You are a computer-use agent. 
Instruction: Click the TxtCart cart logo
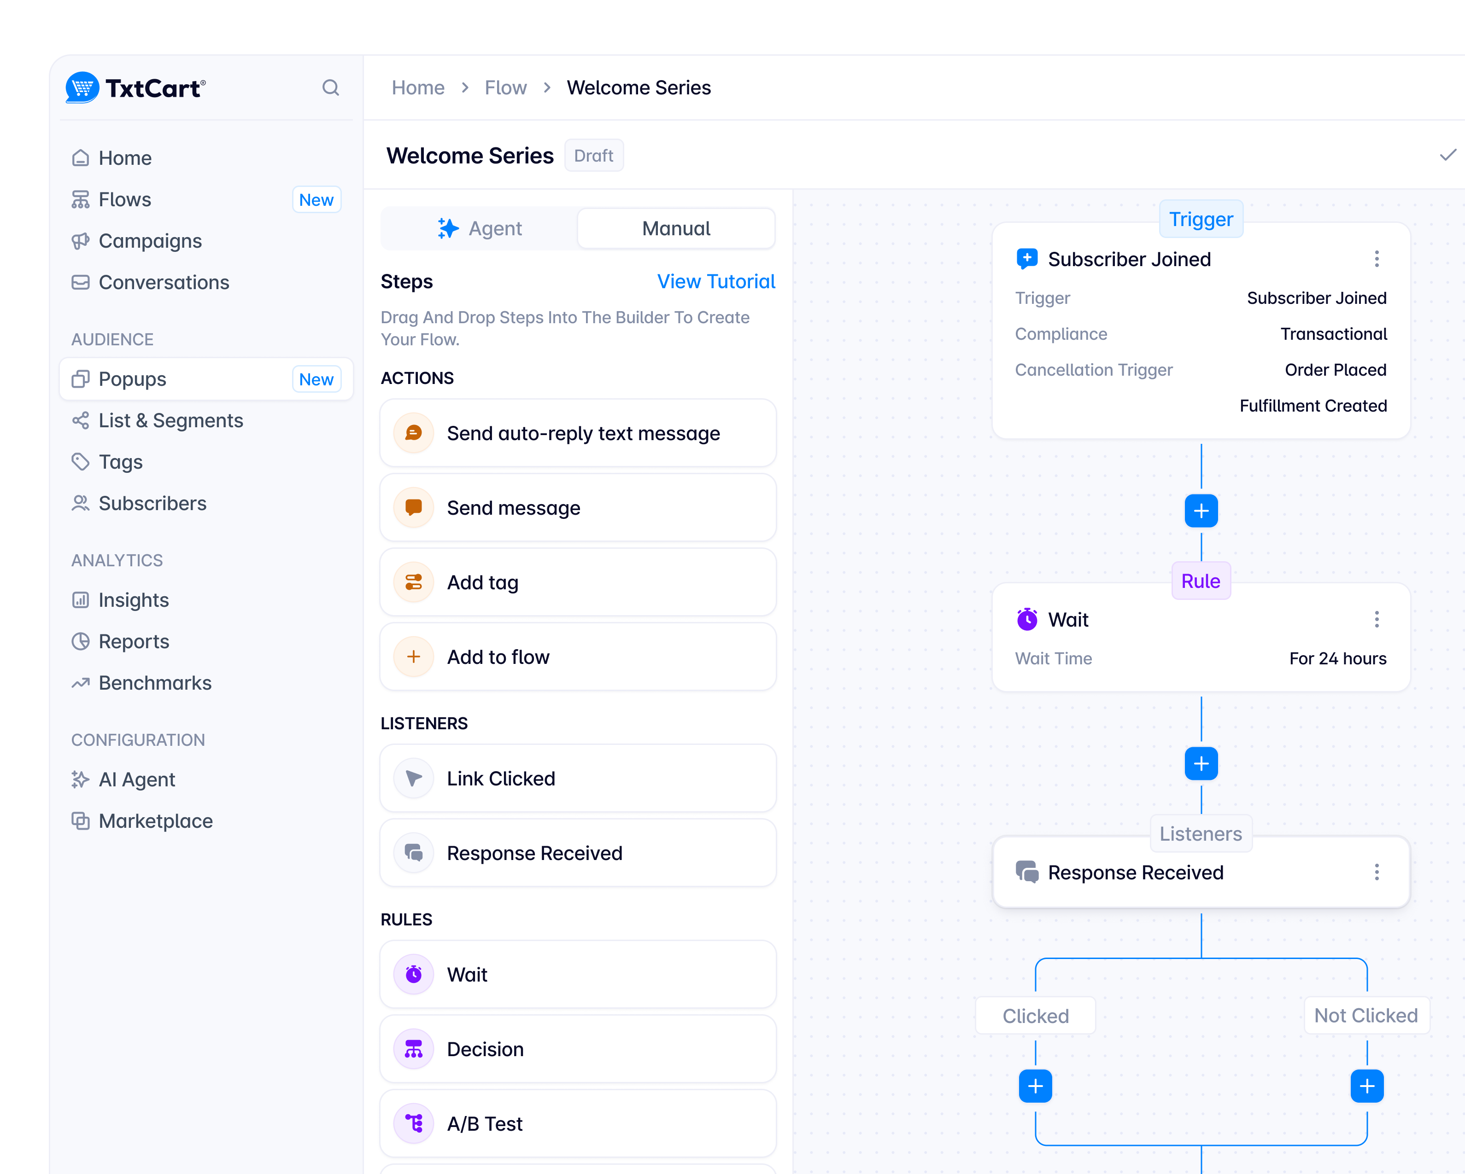tap(82, 87)
